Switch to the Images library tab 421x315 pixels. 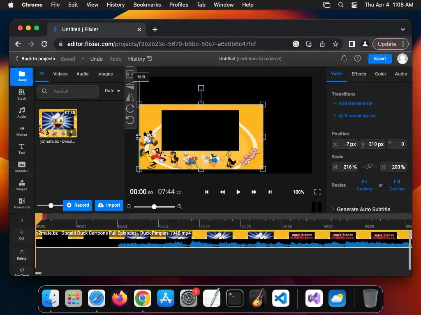coord(105,74)
